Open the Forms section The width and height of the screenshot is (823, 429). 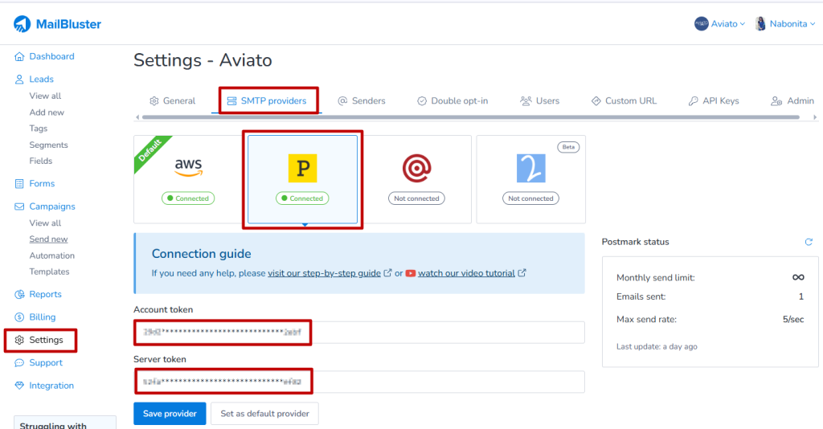(42, 183)
